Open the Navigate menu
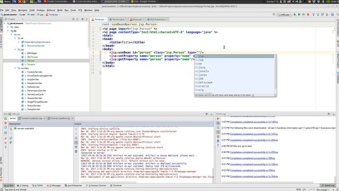Screen dimensions: 339x191 (x=23, y=10)
